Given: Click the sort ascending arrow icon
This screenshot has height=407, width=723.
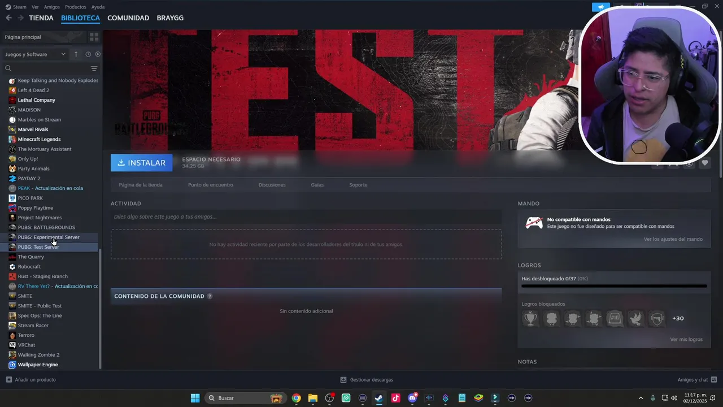Looking at the screenshot, I should click(76, 54).
